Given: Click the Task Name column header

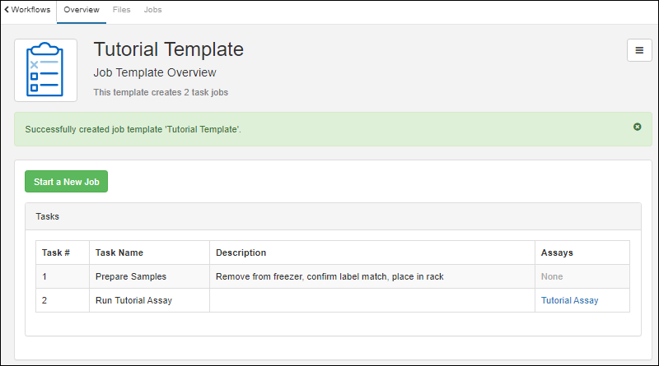Looking at the screenshot, I should tap(119, 252).
